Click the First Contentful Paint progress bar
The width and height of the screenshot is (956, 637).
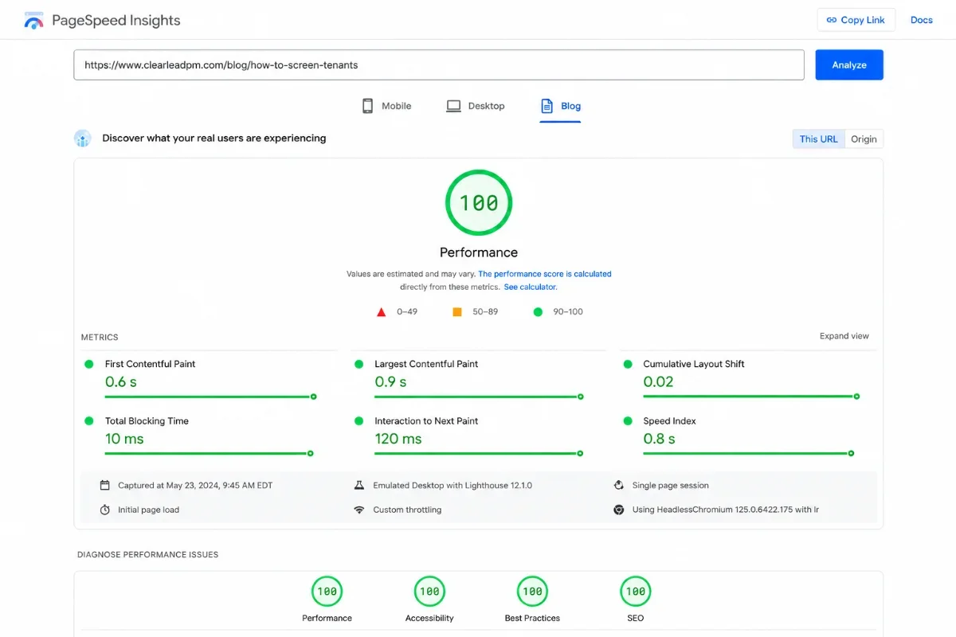(x=211, y=397)
